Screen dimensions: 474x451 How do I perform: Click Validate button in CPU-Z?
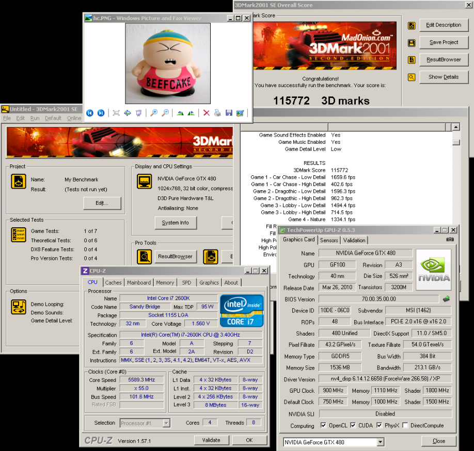pos(211,440)
